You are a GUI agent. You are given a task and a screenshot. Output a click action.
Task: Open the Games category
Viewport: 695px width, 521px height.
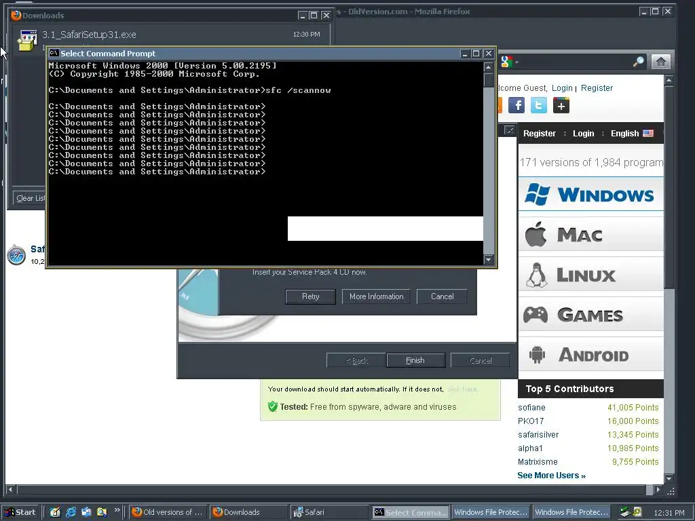pos(591,315)
